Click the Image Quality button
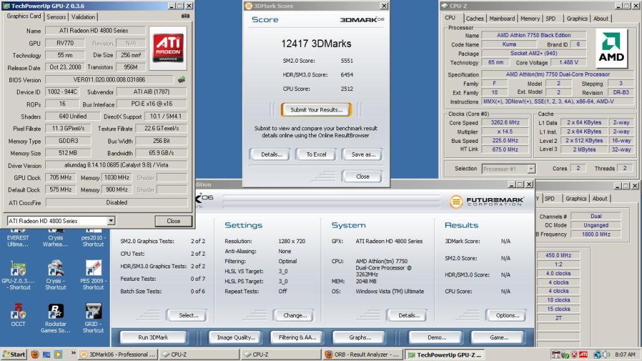The height and width of the screenshot is (361, 642). [236, 337]
